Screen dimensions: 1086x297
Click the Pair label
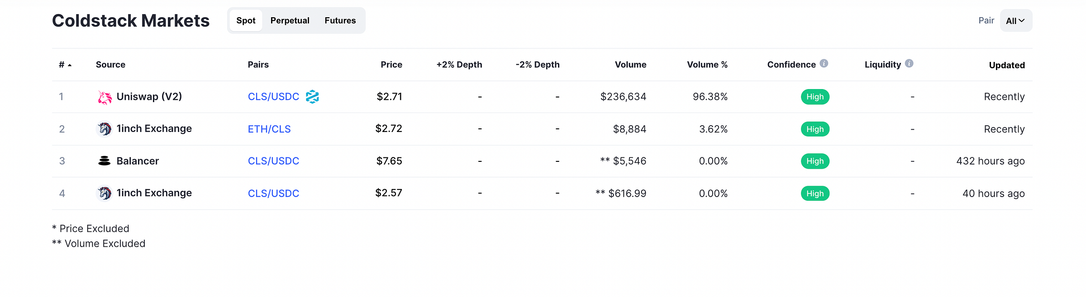(986, 20)
